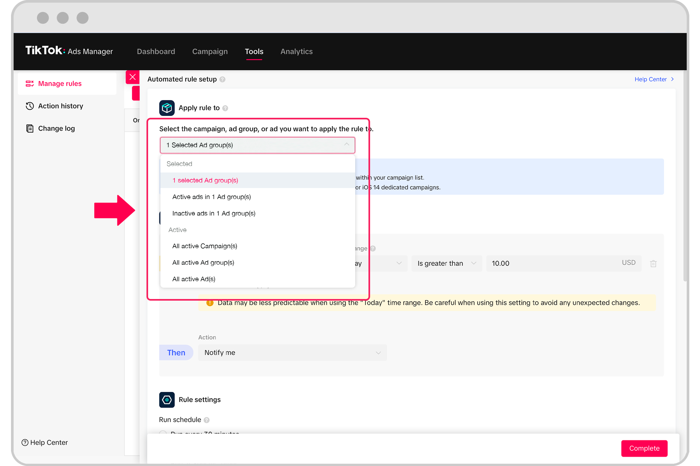Screen dimensions: 700x466
Task: Close panel with pink X button
Action: 133,77
